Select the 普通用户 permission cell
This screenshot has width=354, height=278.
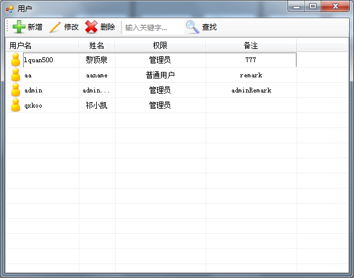coord(160,75)
